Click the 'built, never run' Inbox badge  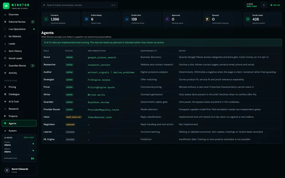point(74,117)
